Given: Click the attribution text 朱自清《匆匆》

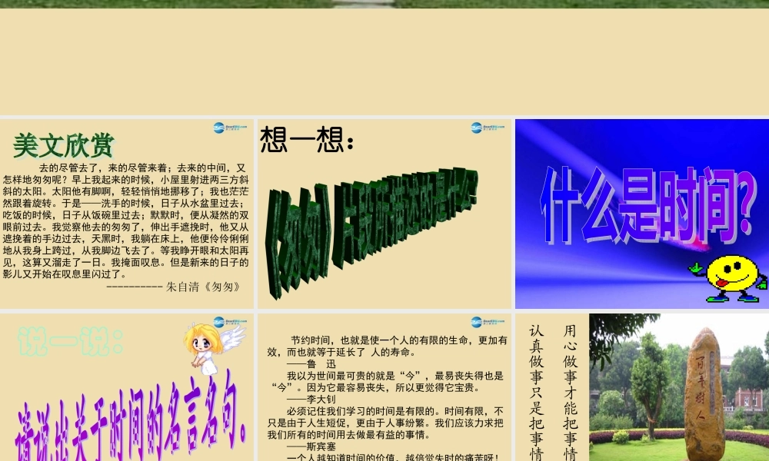Looking at the screenshot, I should pyautogui.click(x=204, y=287).
